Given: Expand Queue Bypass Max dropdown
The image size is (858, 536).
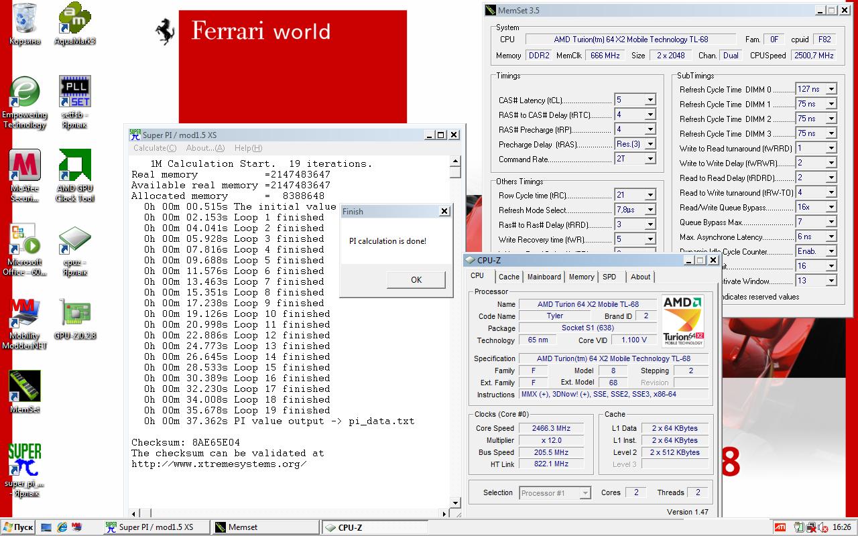Looking at the screenshot, I should tap(831, 222).
